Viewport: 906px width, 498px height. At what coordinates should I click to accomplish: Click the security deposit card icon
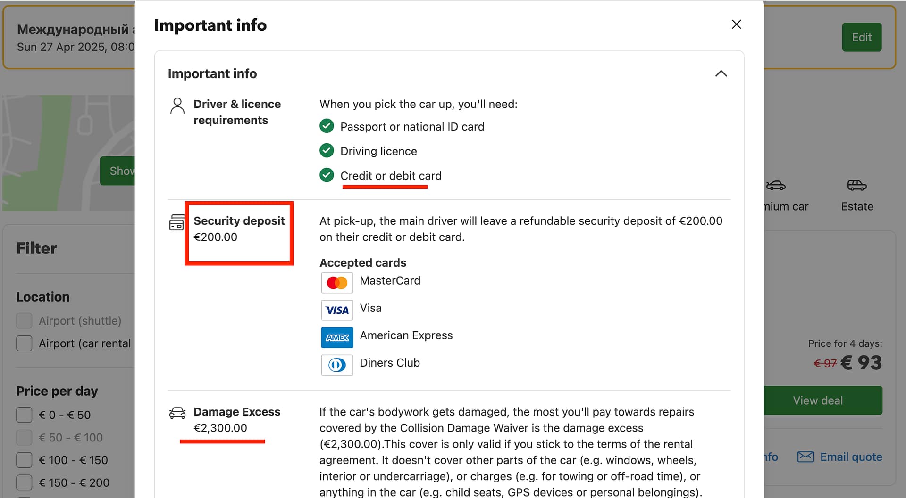pyautogui.click(x=177, y=222)
